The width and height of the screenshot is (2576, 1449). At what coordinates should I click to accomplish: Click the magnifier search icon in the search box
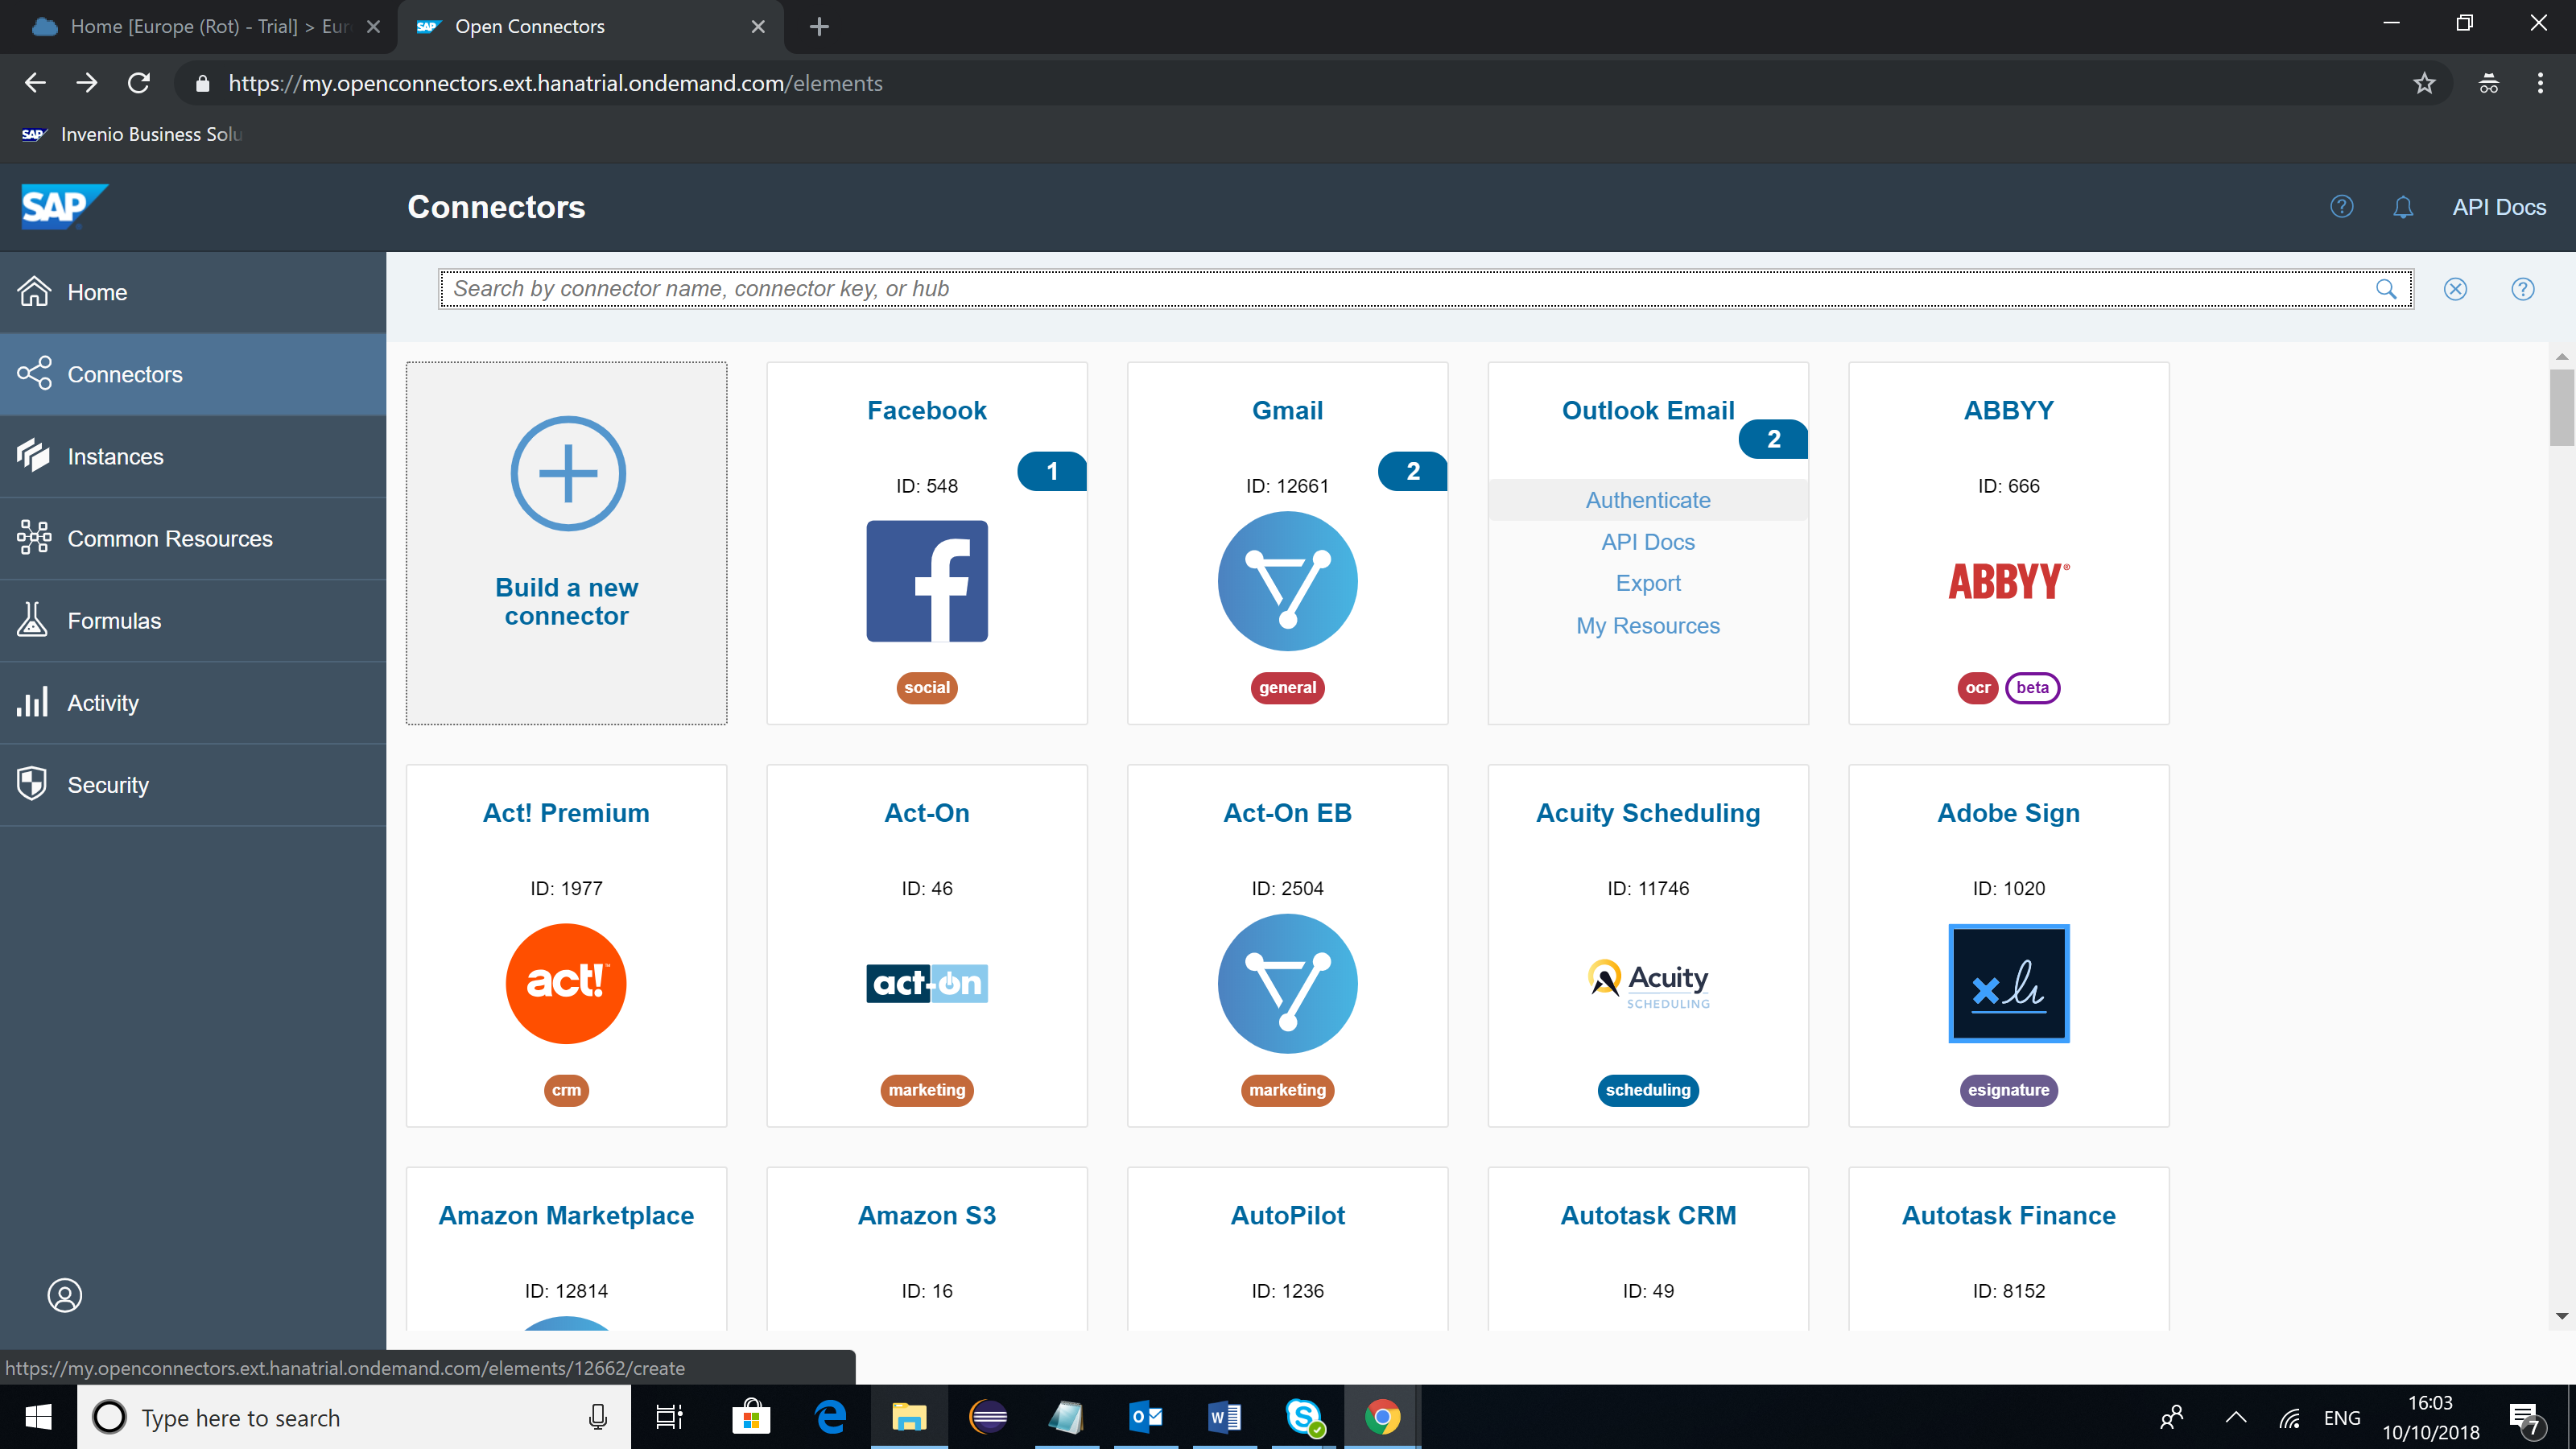(x=2386, y=289)
